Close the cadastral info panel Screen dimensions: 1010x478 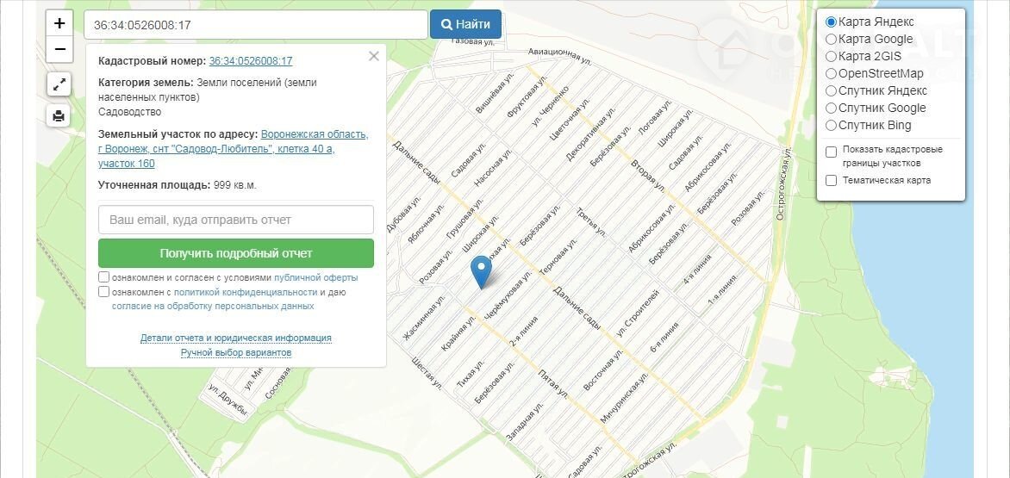[374, 56]
